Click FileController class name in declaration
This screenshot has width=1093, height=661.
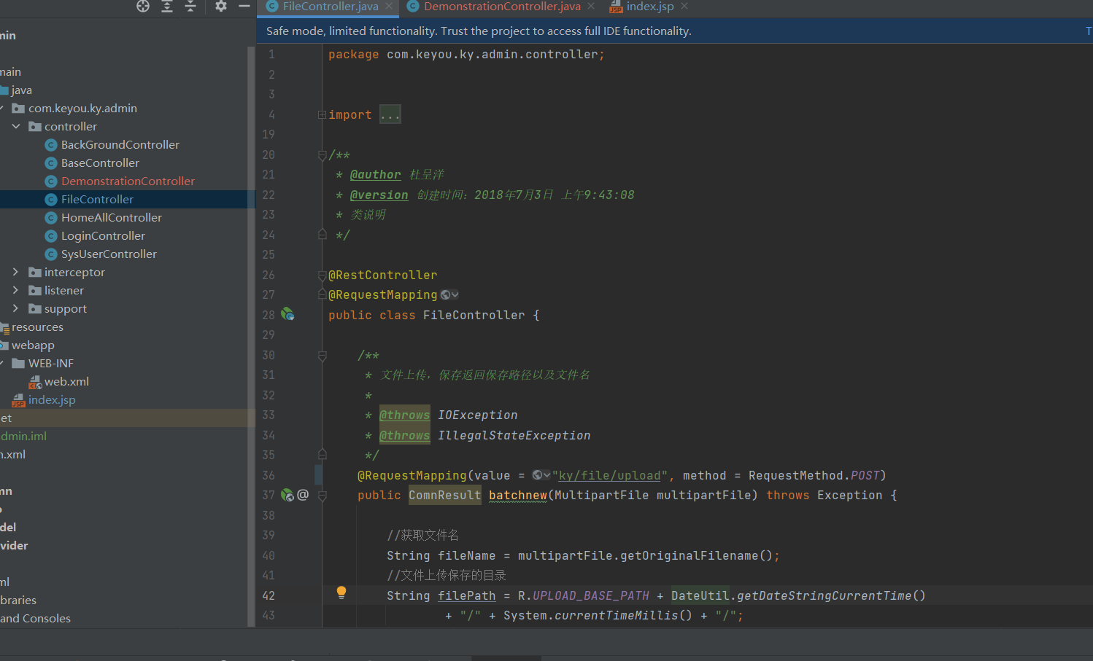tap(474, 315)
